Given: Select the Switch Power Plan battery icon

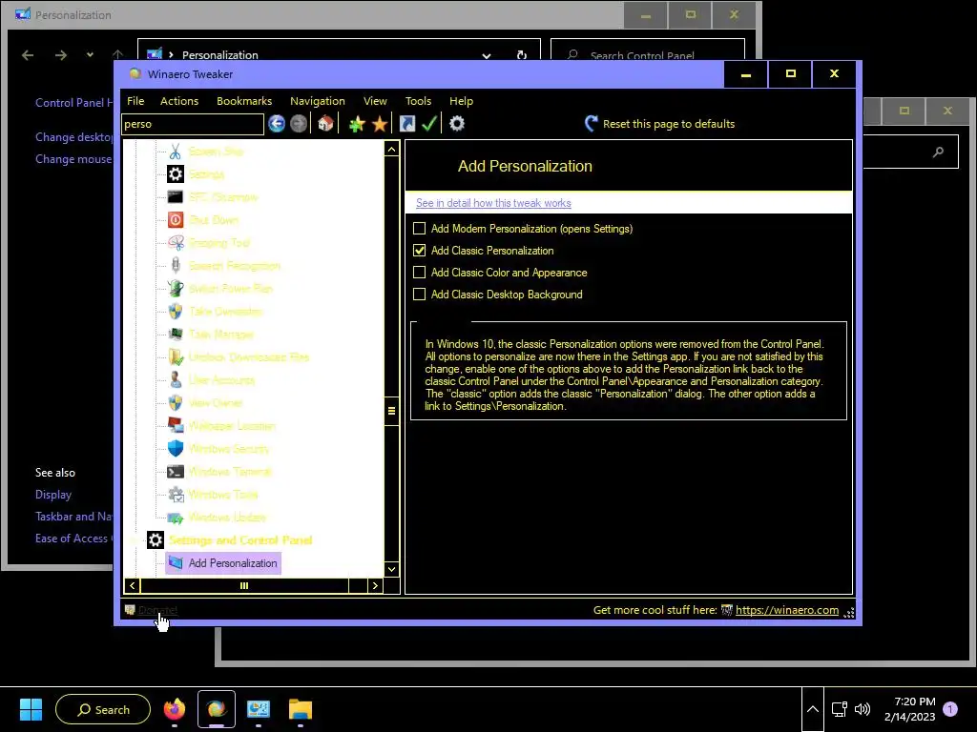Looking at the screenshot, I should tap(176, 288).
